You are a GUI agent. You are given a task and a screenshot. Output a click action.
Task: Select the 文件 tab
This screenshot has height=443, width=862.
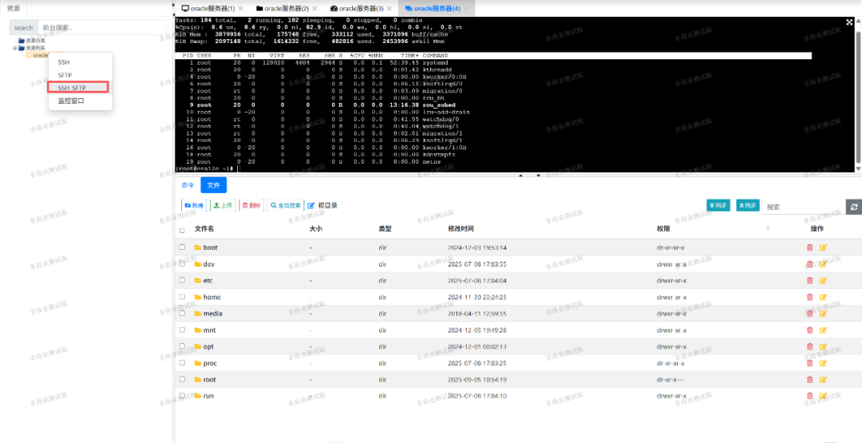coord(213,185)
